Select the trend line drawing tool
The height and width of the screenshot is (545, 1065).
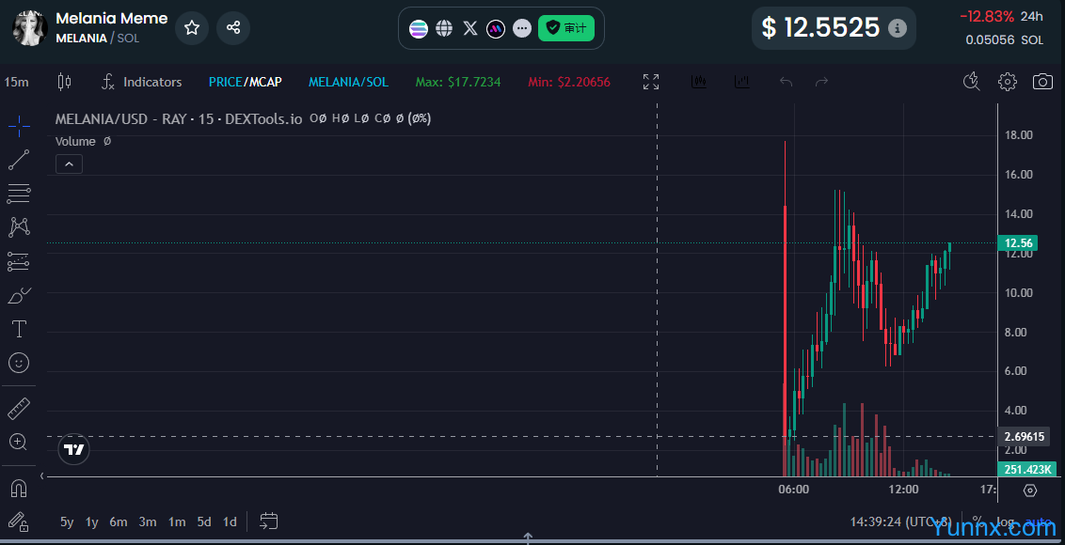(19, 160)
